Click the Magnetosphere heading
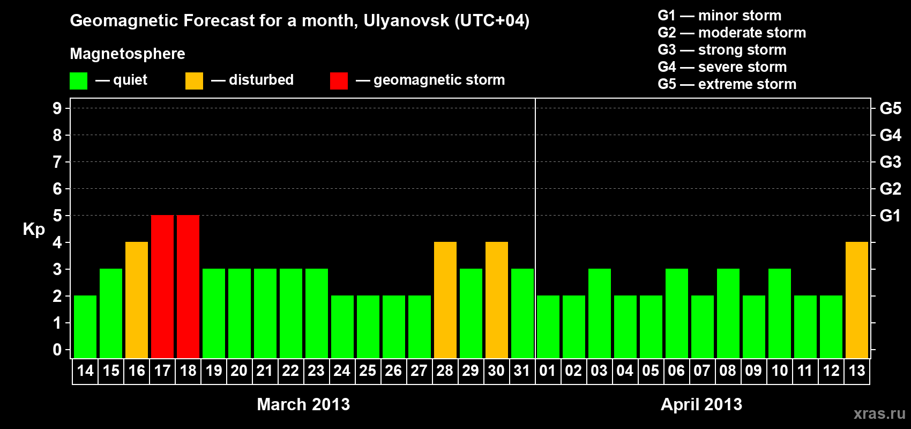This screenshot has height=429, width=911. (128, 54)
